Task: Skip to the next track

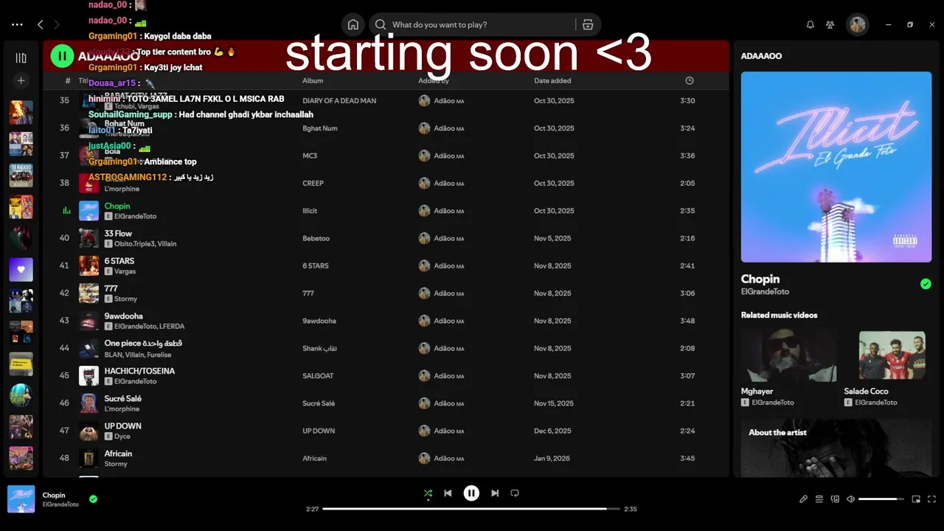Action: (495, 493)
